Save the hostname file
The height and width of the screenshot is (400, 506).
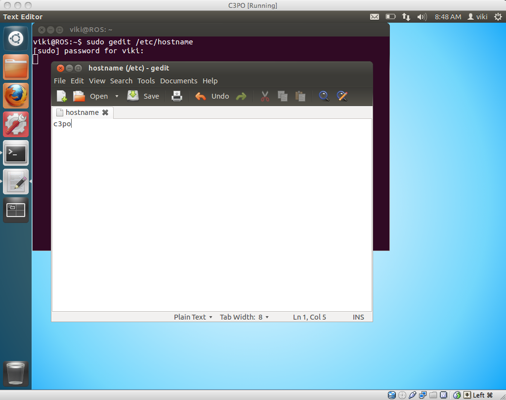pyautogui.click(x=143, y=96)
